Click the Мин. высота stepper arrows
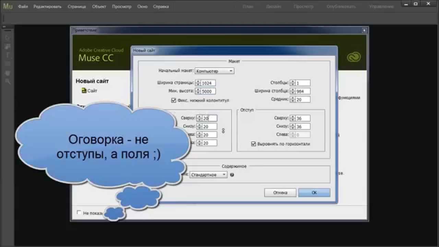 point(198,91)
